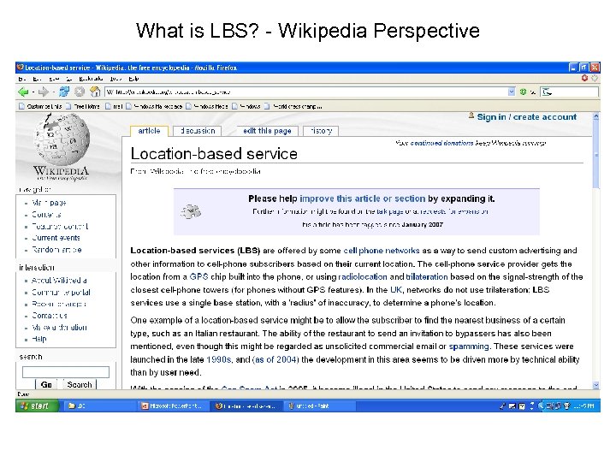Click the page scrollbar up arrow
Screen dimensions: 616x462
595,116
